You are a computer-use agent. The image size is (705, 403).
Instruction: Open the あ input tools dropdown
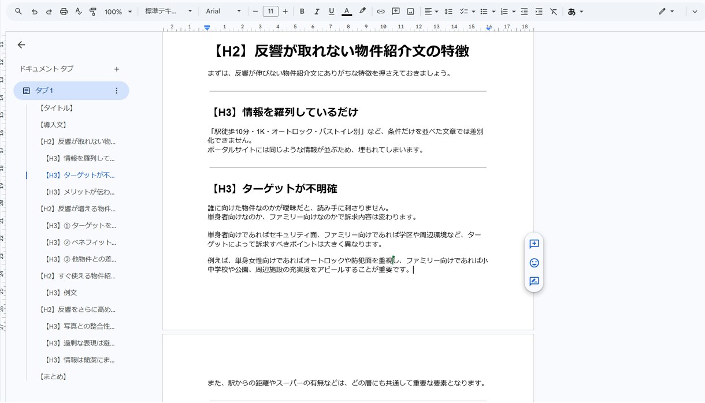tap(576, 12)
